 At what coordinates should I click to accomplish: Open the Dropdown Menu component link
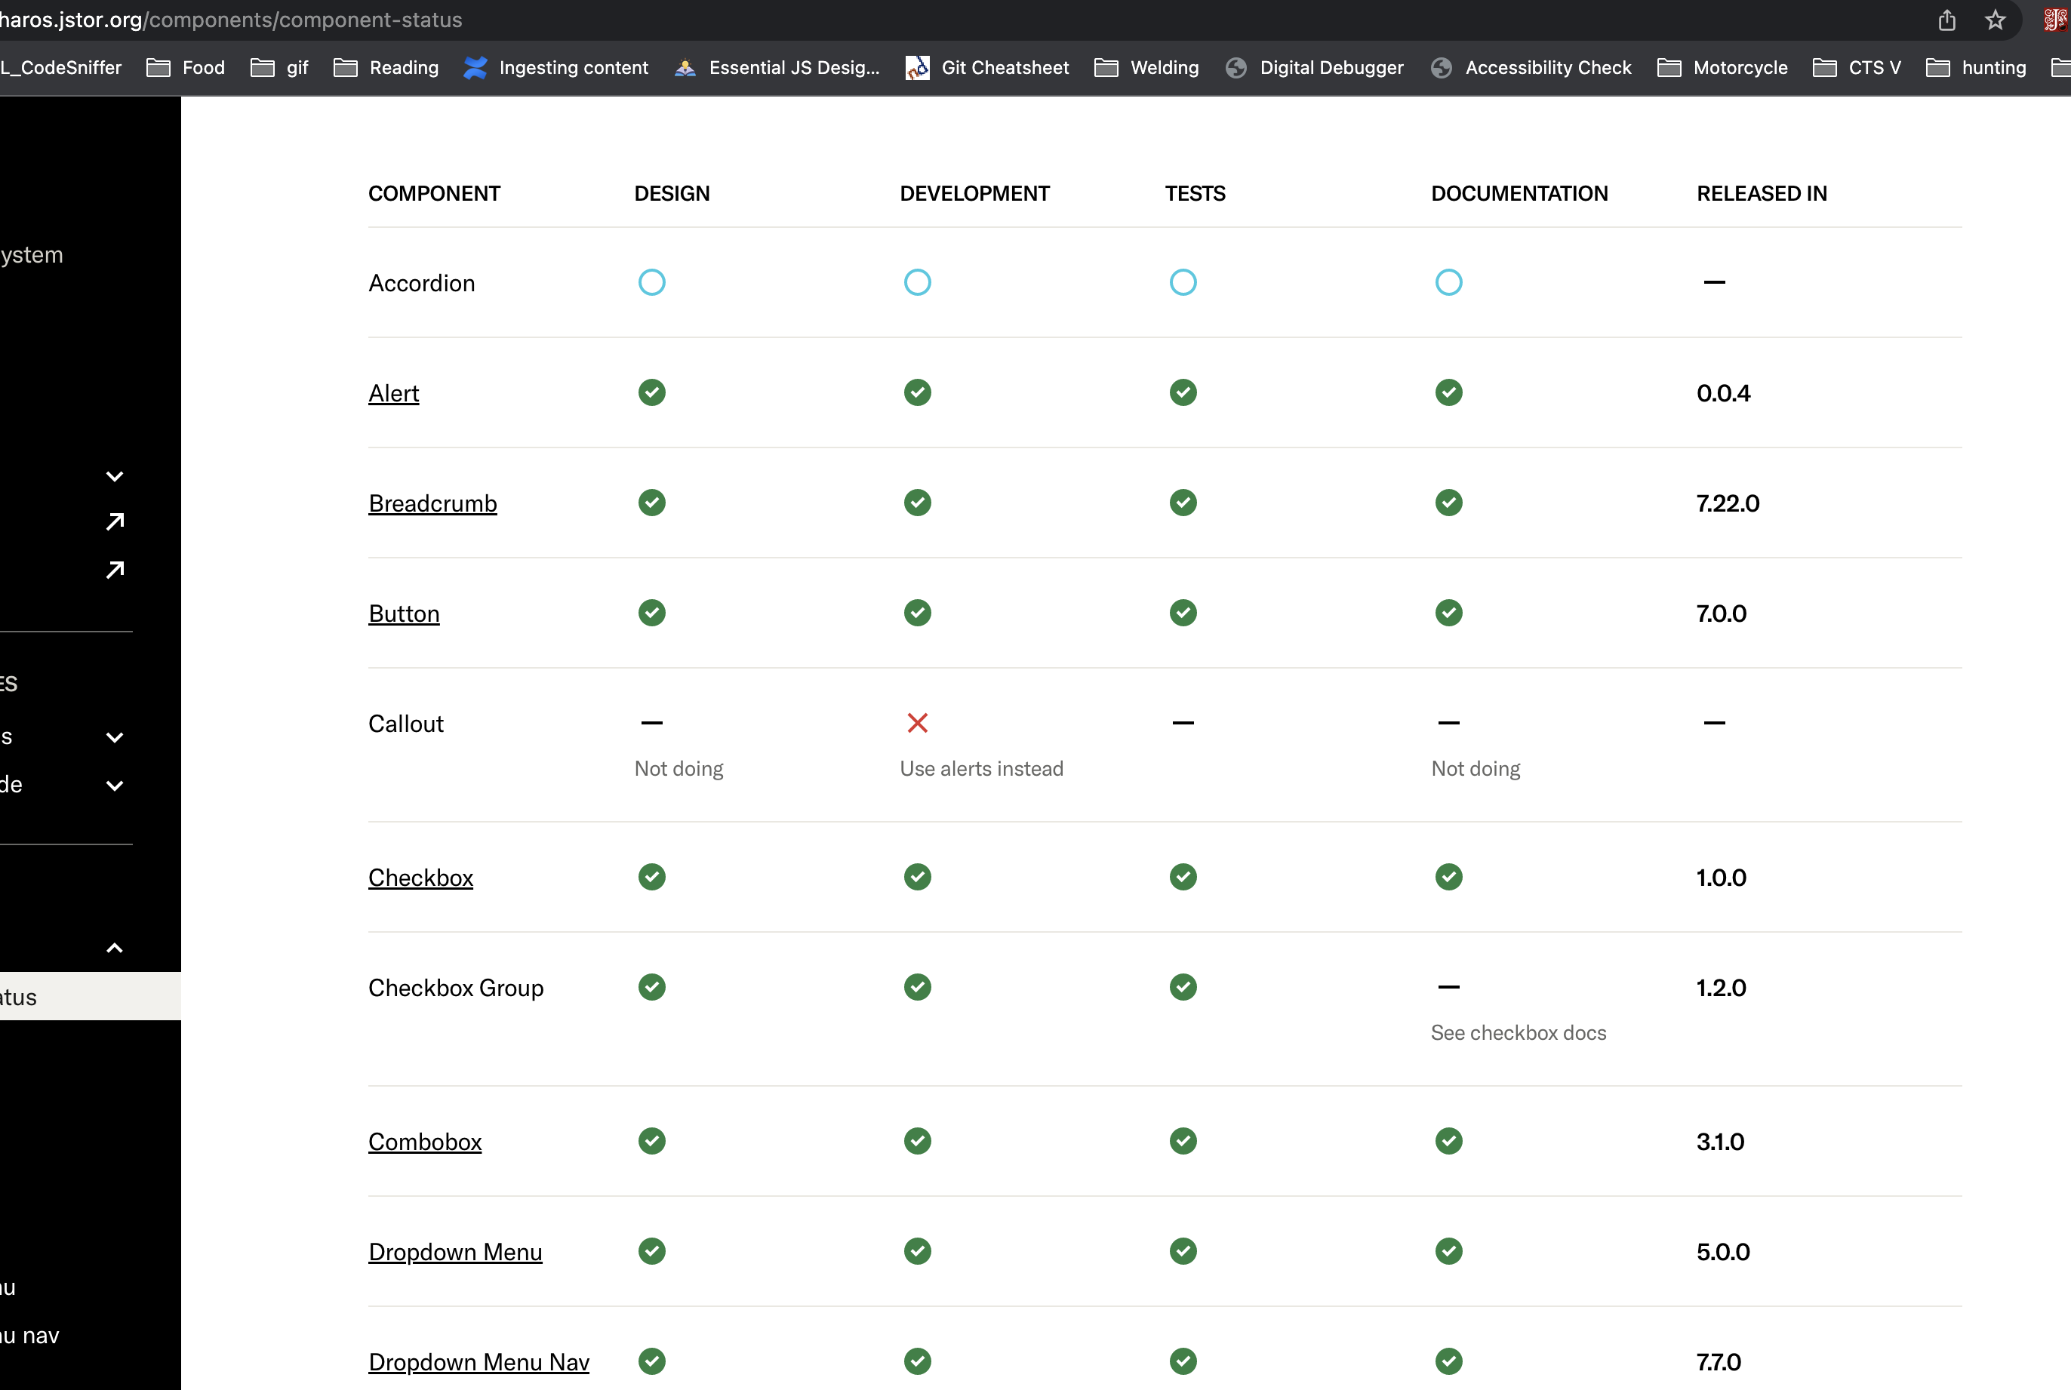pos(456,1252)
